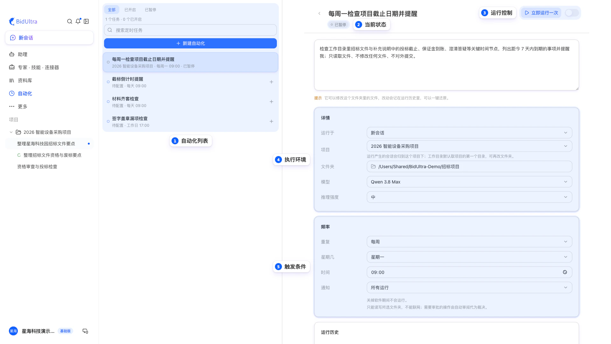Toggle the automation enable switch at top right
The image size is (611, 344).
(572, 13)
